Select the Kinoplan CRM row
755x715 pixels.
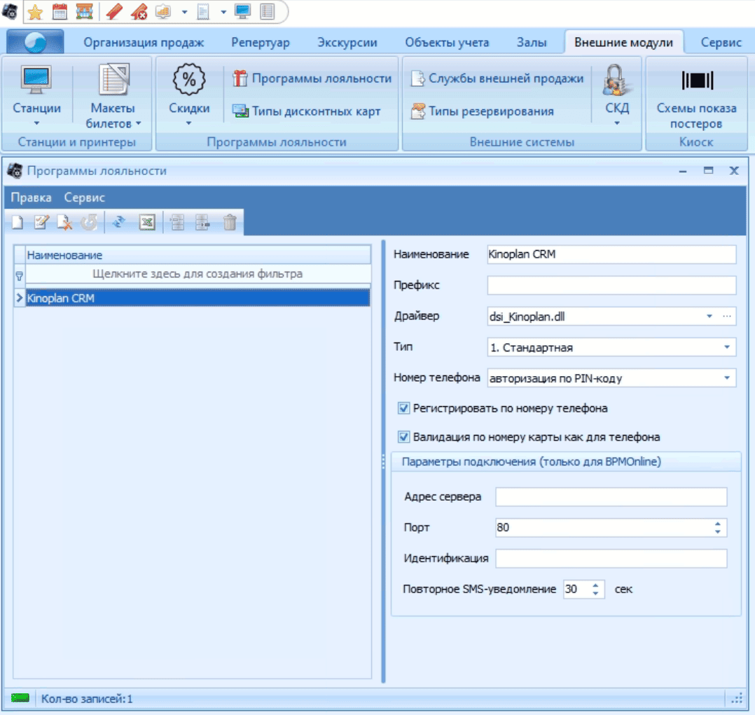click(198, 298)
